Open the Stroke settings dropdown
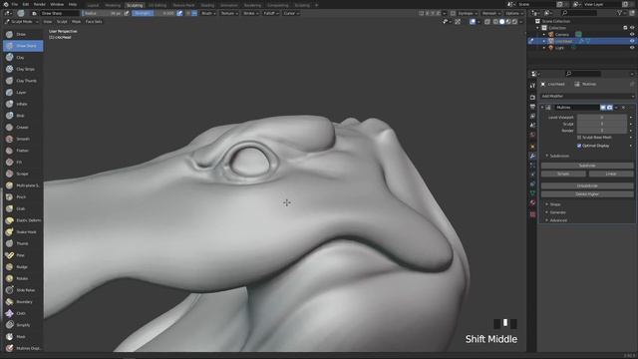Viewport: 638px width, 359px height. (250, 13)
